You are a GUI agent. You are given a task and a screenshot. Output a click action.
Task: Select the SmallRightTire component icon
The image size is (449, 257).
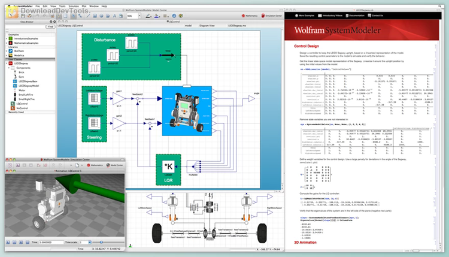(15, 99)
